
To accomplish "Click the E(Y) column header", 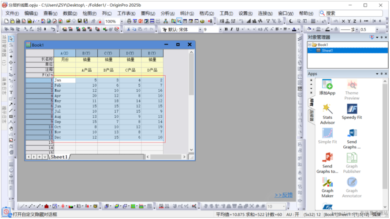I will [x=152, y=53].
